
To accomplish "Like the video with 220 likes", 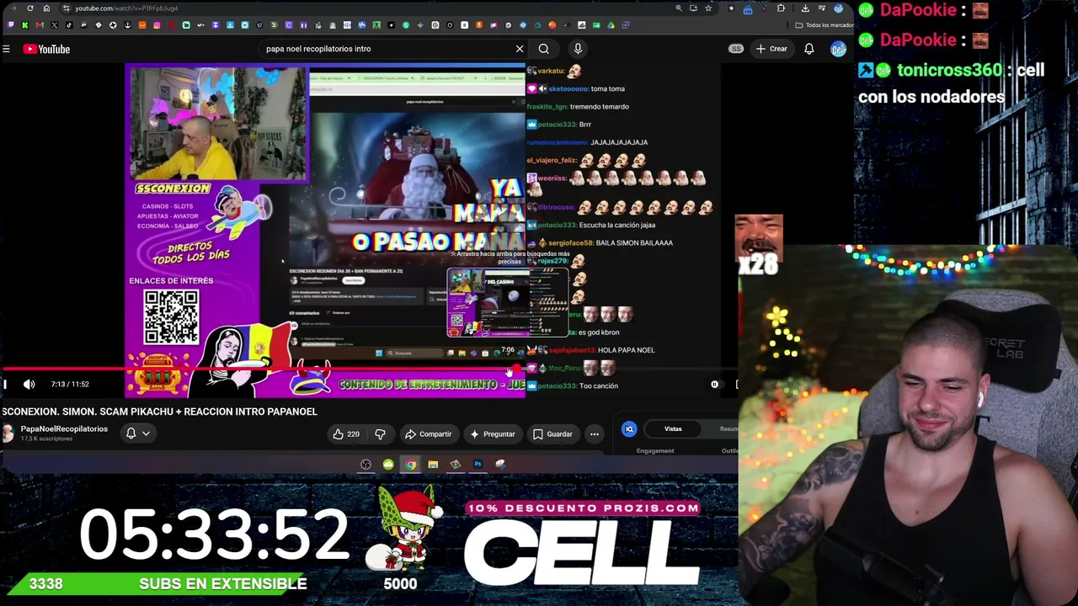I will tap(345, 434).
